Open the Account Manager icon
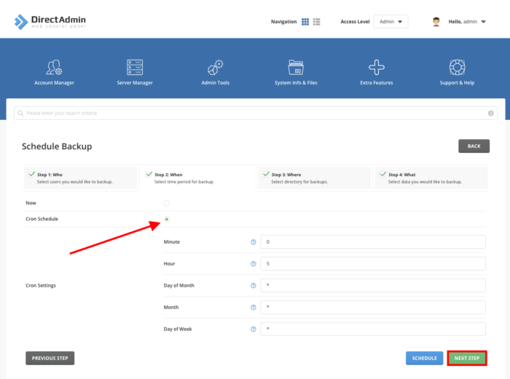This screenshot has height=379, width=510. (x=54, y=68)
